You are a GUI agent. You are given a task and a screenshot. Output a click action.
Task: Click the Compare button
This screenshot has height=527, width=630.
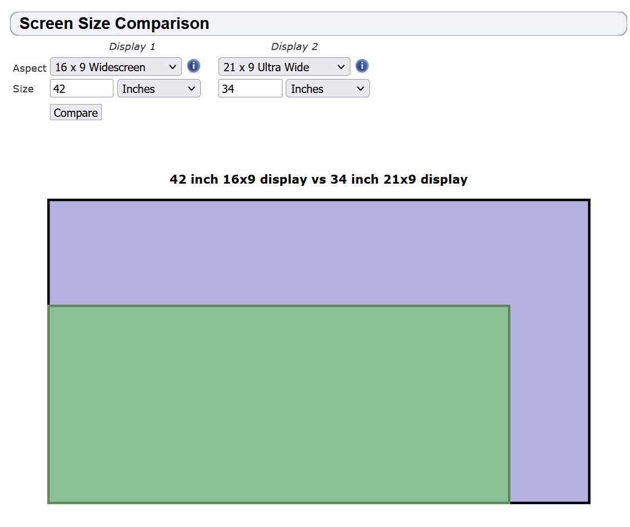pyautogui.click(x=76, y=112)
